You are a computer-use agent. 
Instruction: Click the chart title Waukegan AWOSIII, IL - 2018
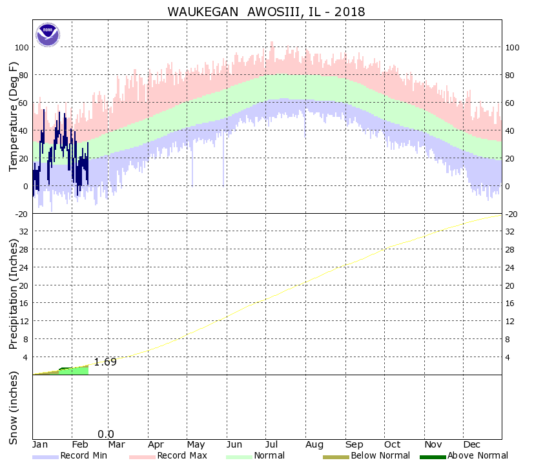point(266,12)
